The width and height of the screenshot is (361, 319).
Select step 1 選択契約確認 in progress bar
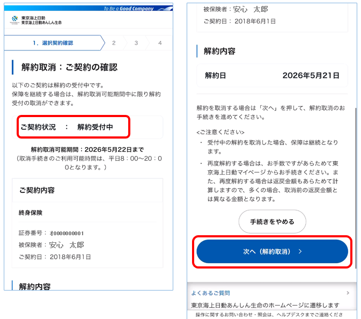tap(52, 43)
